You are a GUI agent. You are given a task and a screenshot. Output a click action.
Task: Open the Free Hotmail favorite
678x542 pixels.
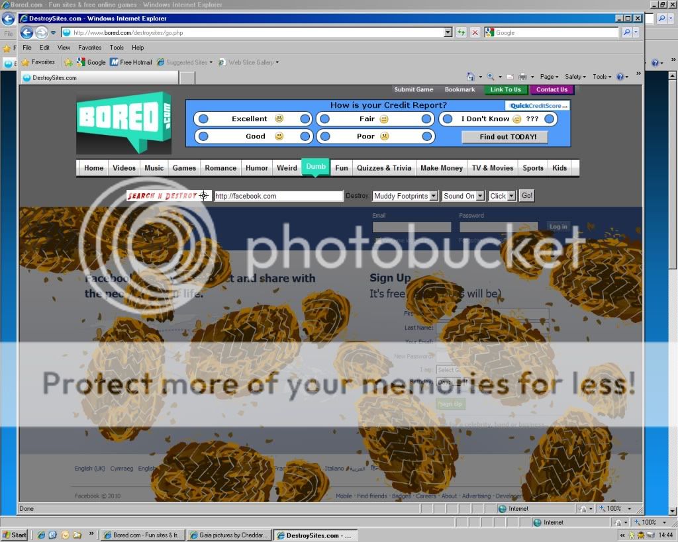[x=131, y=62]
